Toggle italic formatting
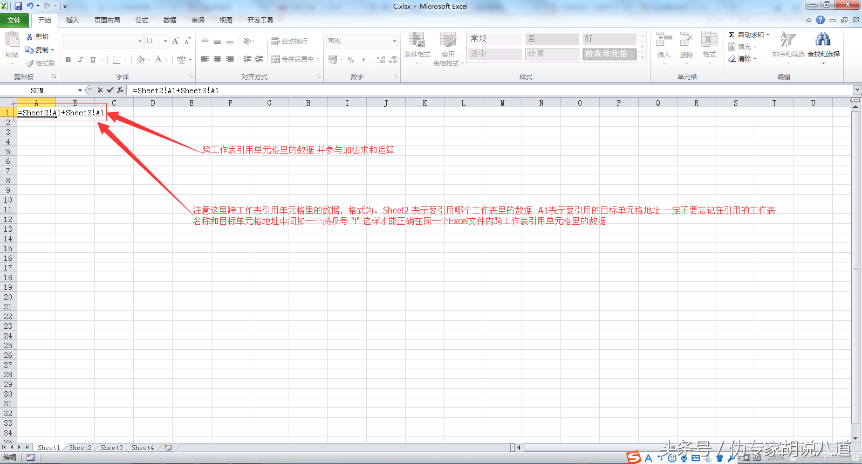 click(x=80, y=59)
